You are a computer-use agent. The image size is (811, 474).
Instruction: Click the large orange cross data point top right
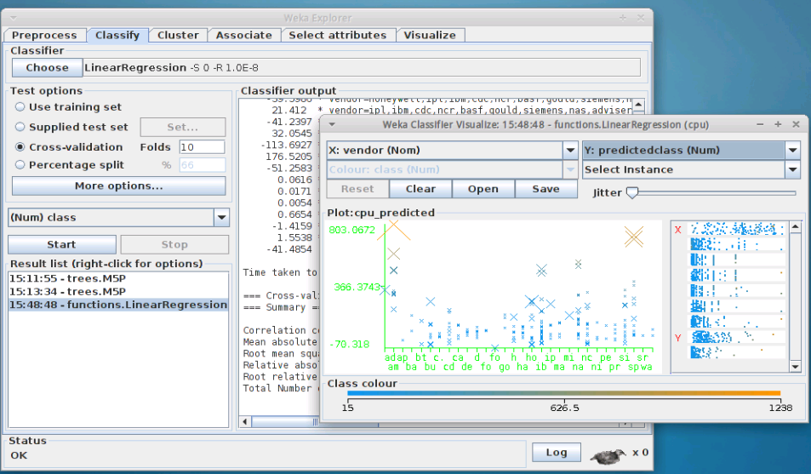(x=634, y=237)
